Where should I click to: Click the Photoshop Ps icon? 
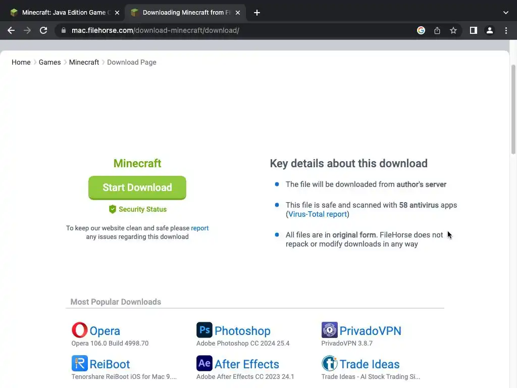click(204, 330)
